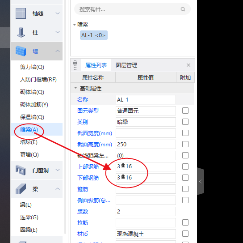
Task: Click the empty 侧面纵筋 value field
Action: pyautogui.click(x=146, y=200)
